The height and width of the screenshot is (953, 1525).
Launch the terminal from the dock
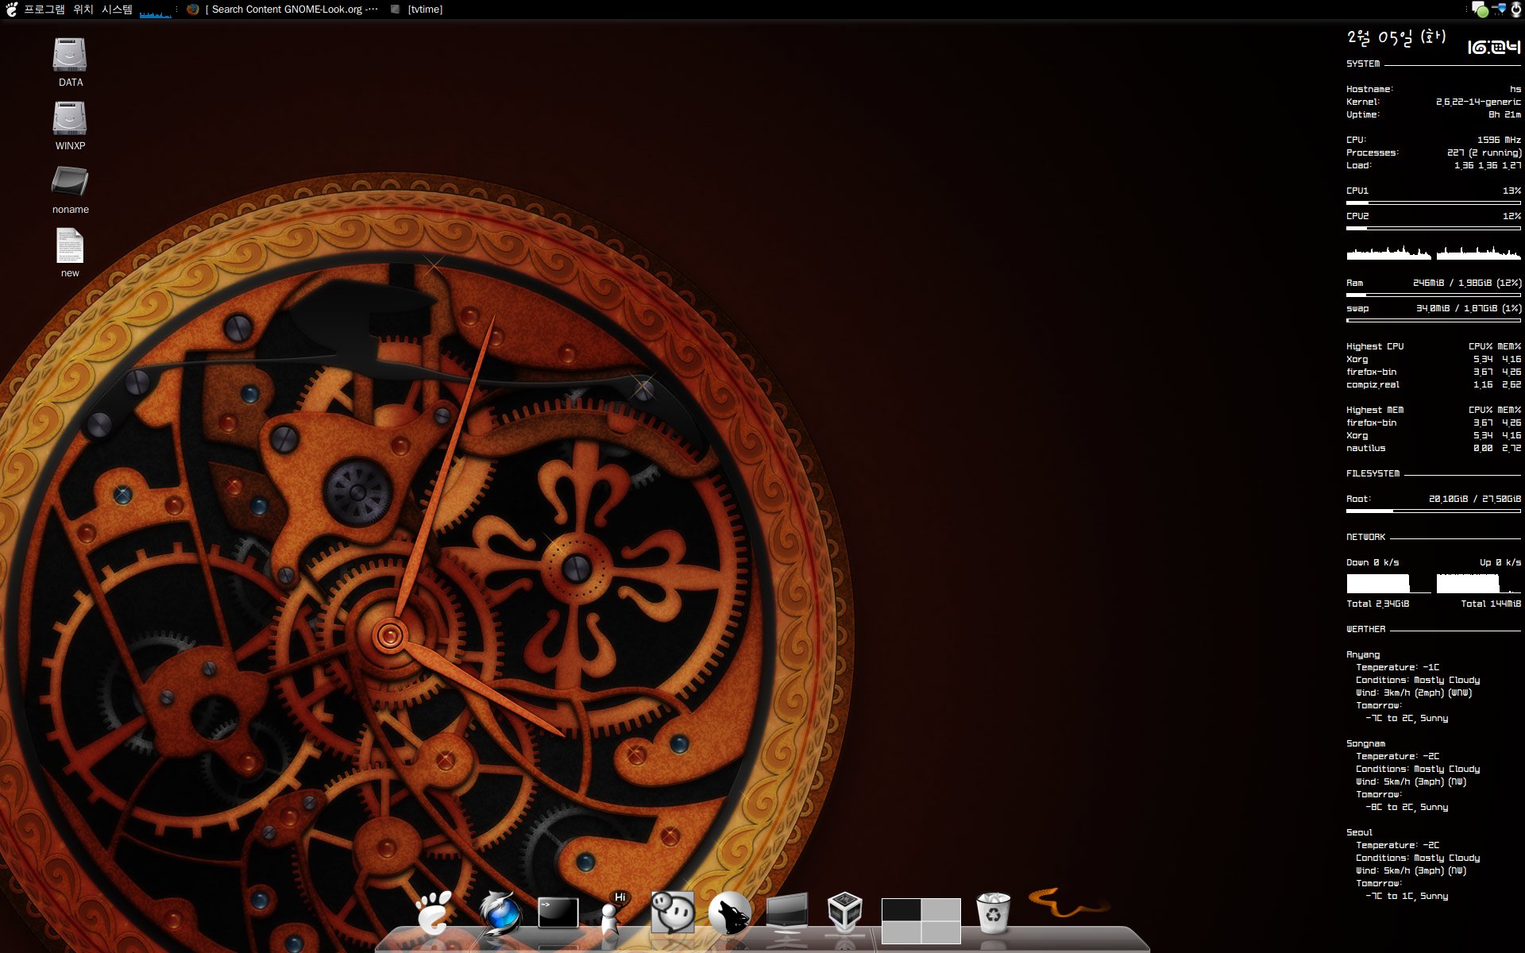tap(558, 912)
